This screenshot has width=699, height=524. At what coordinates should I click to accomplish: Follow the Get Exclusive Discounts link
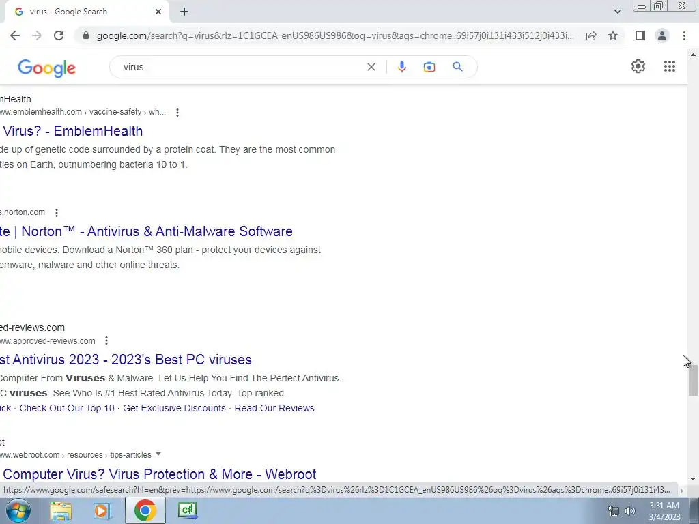pos(174,408)
